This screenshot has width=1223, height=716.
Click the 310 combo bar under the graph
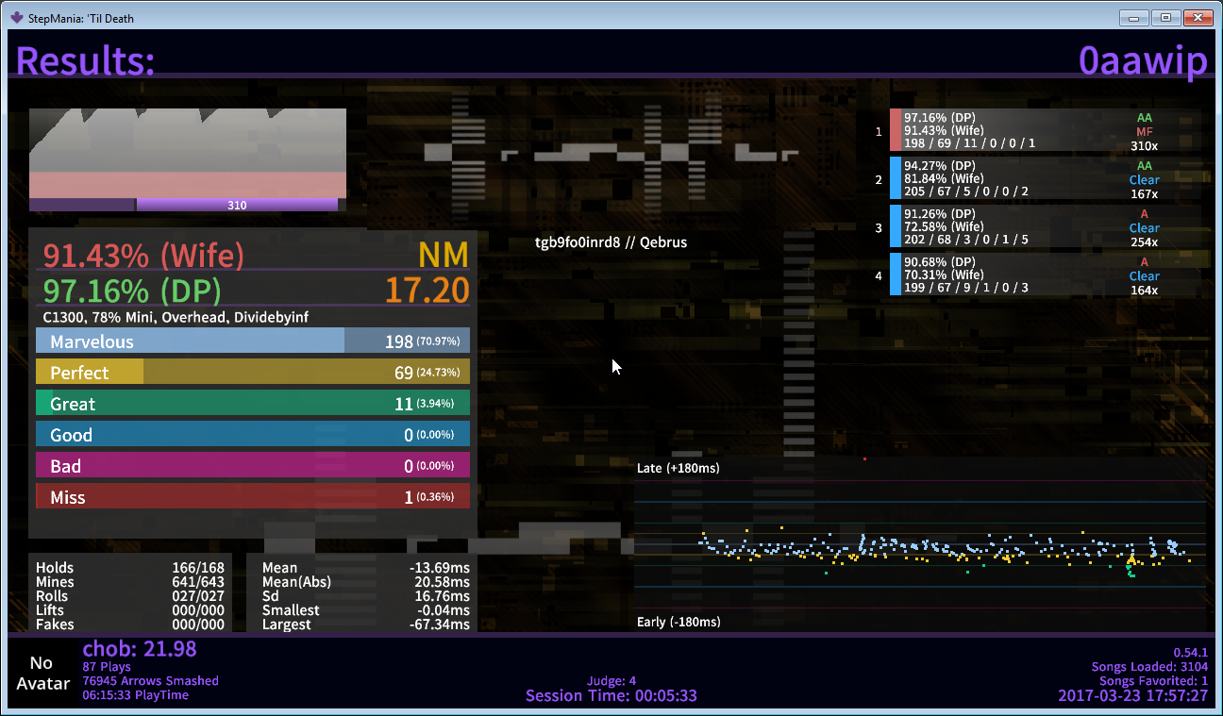(237, 205)
